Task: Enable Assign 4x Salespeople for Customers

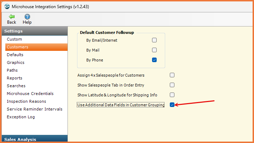Action: (x=172, y=75)
